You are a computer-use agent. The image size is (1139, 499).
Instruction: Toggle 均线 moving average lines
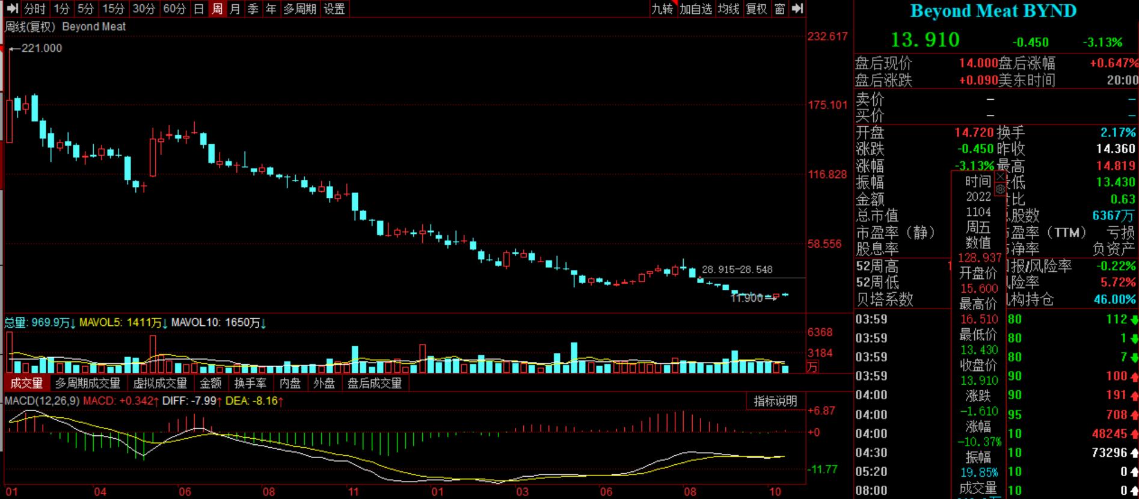coord(728,8)
